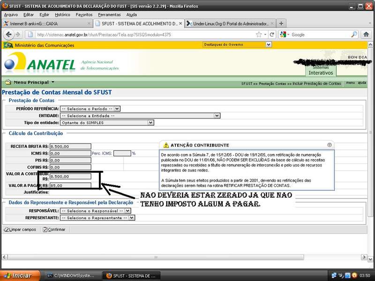Screen dimensions: 375x281
Task: Go back with the browser back arrow
Action: point(8,35)
